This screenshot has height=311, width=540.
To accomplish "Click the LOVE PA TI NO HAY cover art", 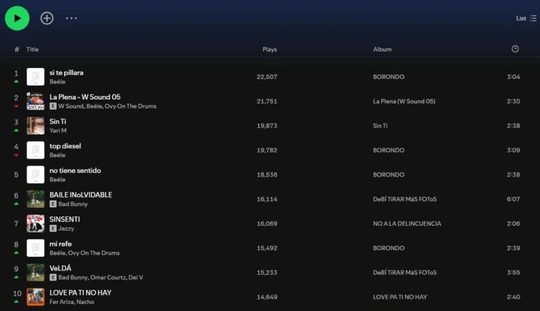I will [35, 297].
